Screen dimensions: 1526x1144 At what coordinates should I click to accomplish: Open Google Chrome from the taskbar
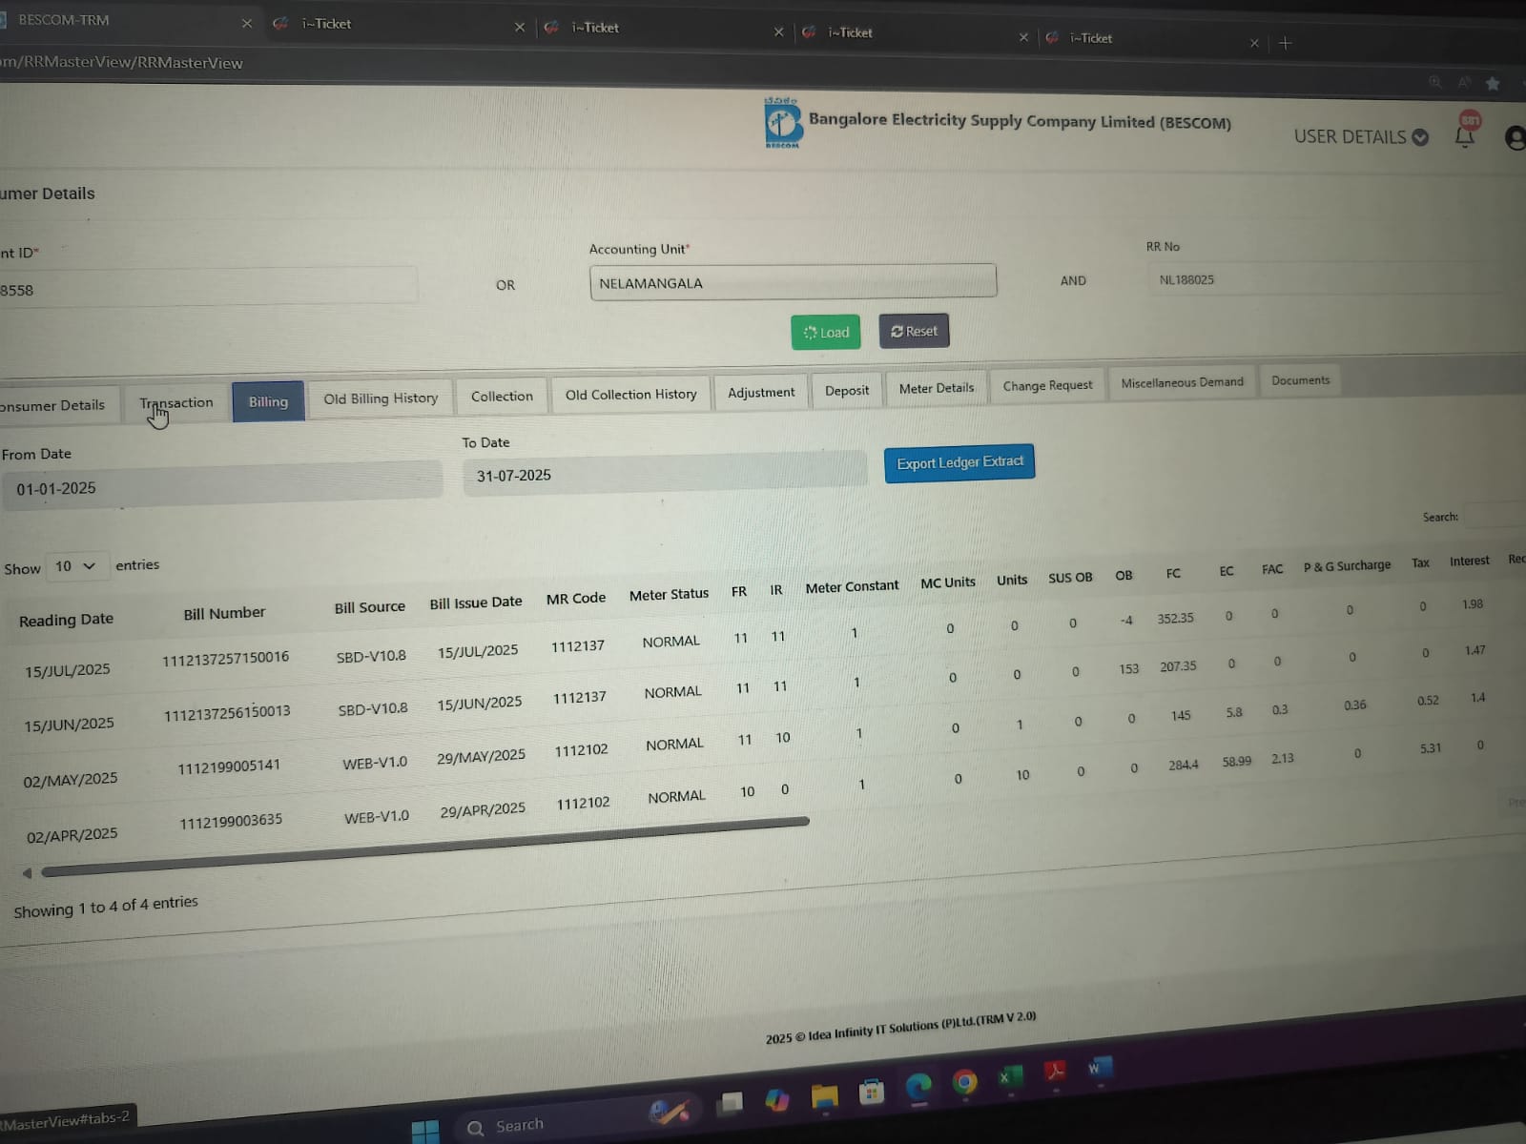[x=964, y=1083]
